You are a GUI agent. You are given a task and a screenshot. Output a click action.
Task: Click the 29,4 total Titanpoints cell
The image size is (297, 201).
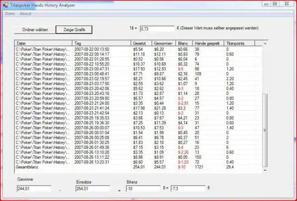click(x=230, y=167)
